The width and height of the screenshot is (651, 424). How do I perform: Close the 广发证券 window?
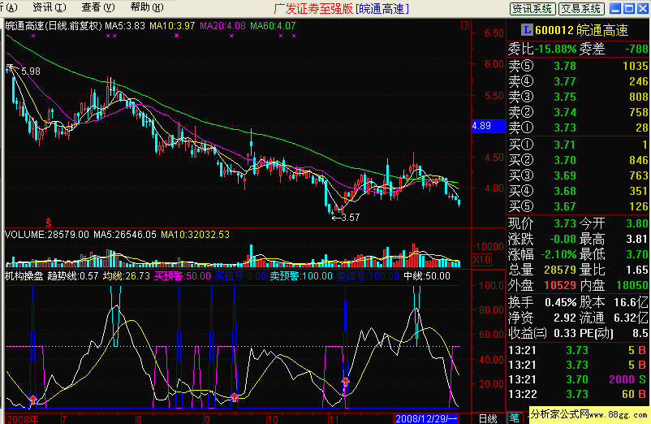[x=643, y=8]
